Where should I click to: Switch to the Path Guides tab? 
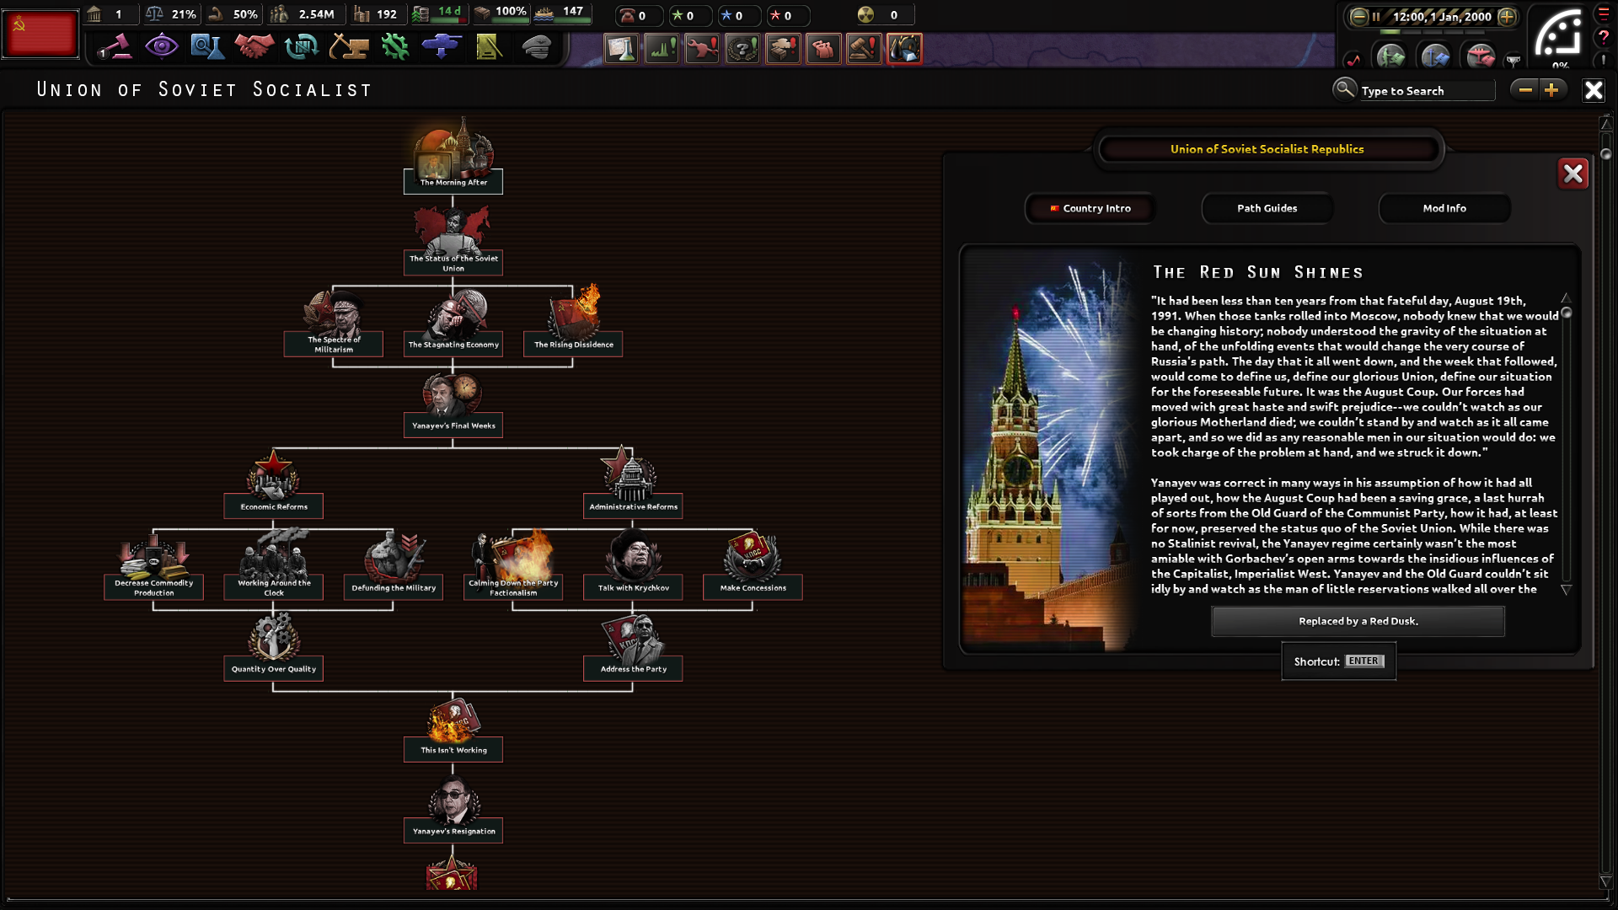pos(1267,208)
